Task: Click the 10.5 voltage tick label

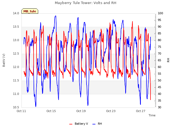Action: (16, 107)
